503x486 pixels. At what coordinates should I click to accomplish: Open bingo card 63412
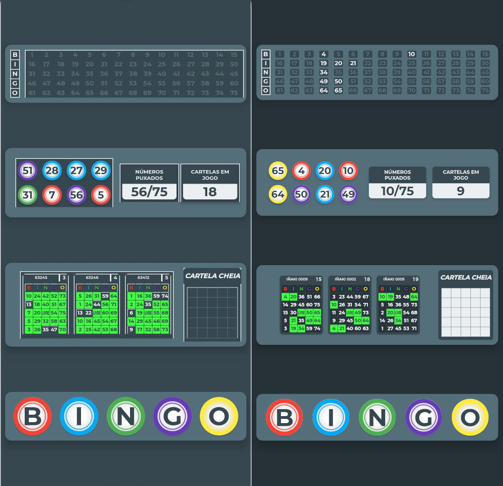click(148, 304)
